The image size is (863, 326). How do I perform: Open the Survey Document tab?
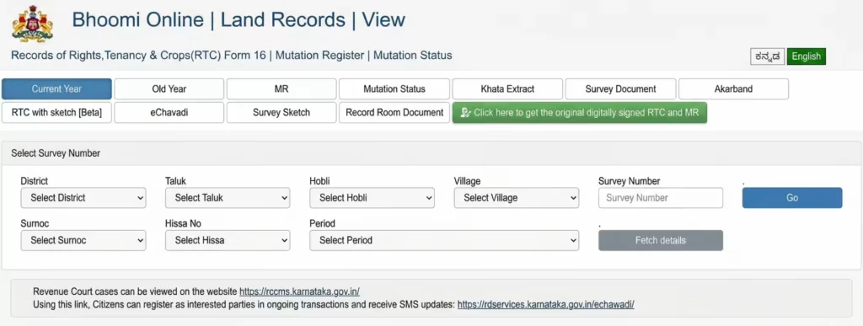620,89
